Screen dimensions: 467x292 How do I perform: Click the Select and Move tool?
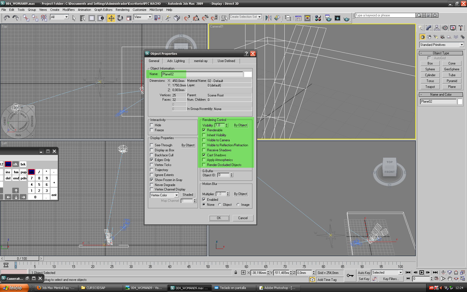point(111,18)
